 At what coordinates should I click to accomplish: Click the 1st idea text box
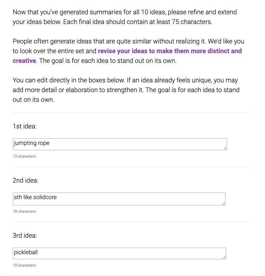(120, 144)
